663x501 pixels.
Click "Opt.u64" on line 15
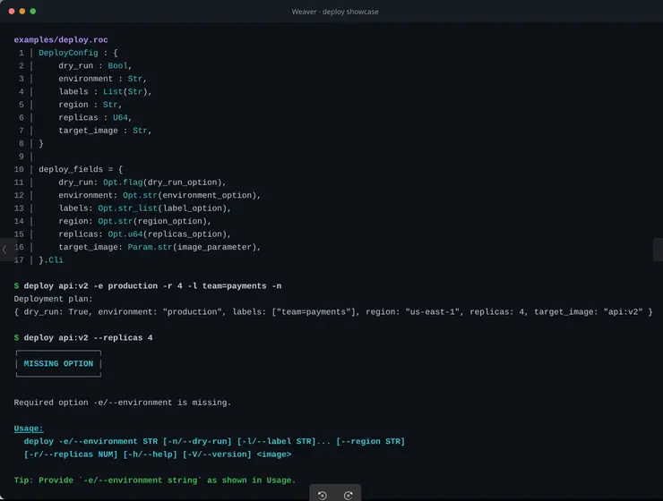coord(125,234)
